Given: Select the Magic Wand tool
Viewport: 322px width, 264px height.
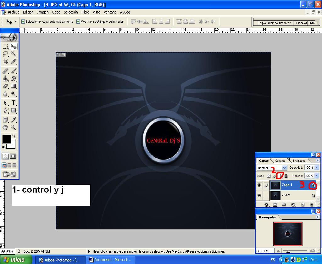Looking at the screenshot, I should (14, 54).
